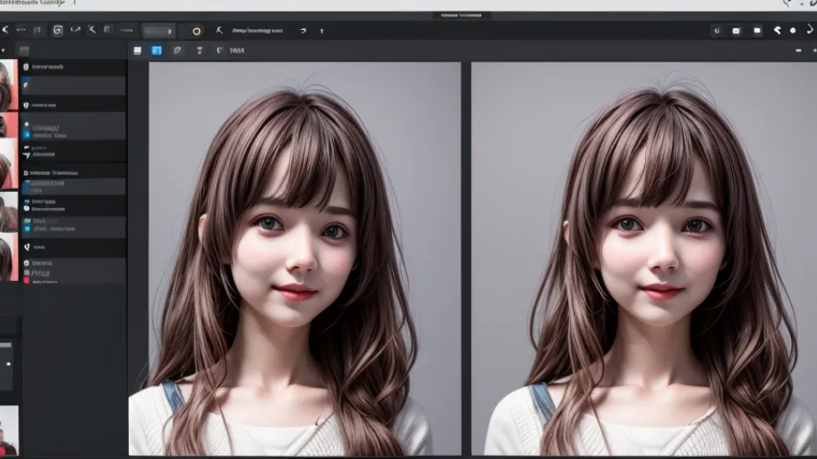The image size is (817, 459).
Task: Click the goblet-shaped icon above the canvas
Action: point(199,50)
